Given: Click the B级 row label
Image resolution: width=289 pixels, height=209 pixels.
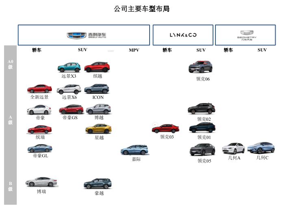Looking at the screenshot, I should tap(10, 186).
